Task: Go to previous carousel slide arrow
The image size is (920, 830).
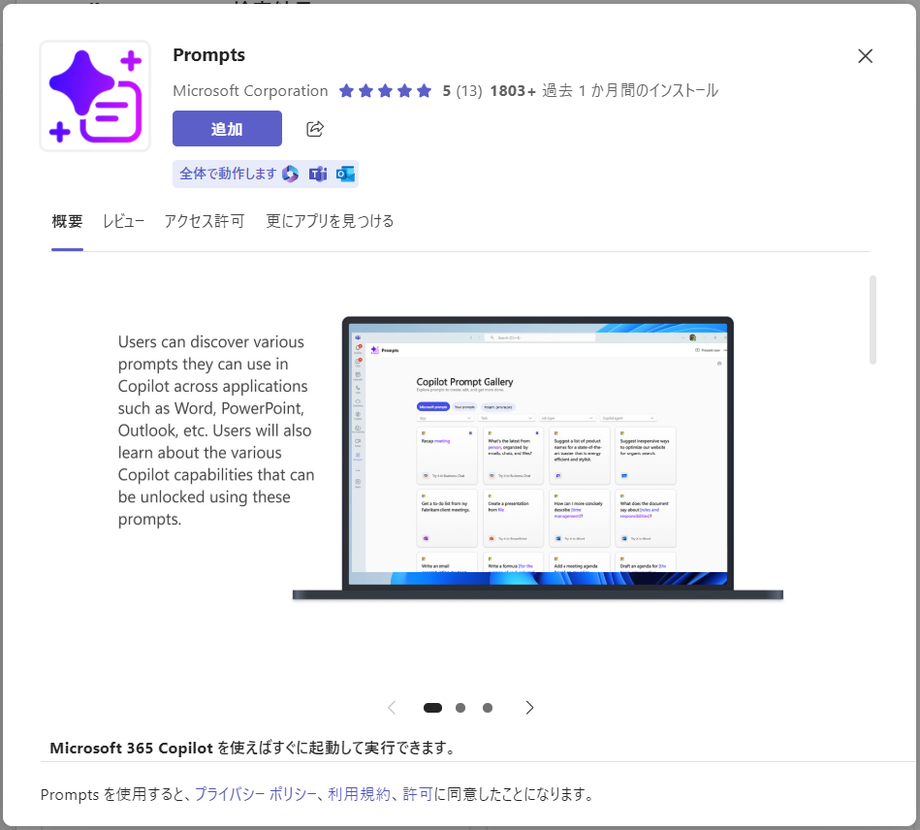Action: click(392, 707)
